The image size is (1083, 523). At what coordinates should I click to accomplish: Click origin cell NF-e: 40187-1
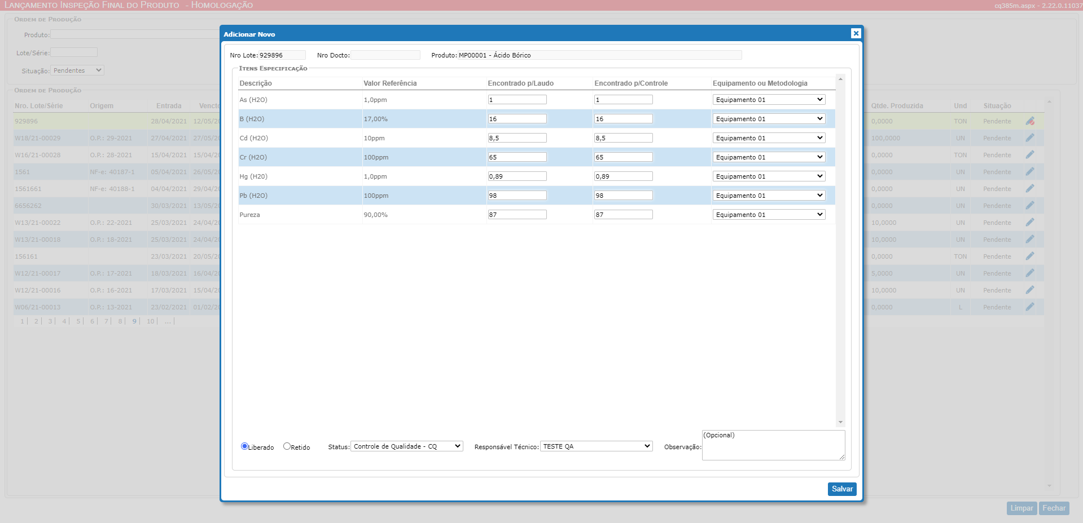point(112,172)
